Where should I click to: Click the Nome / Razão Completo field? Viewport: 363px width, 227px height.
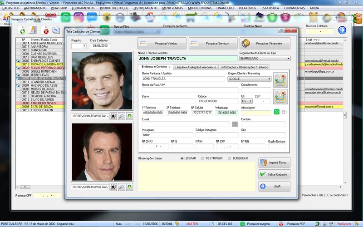pos(187,59)
